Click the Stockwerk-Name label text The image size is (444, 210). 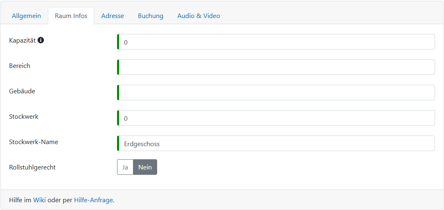[34, 142]
